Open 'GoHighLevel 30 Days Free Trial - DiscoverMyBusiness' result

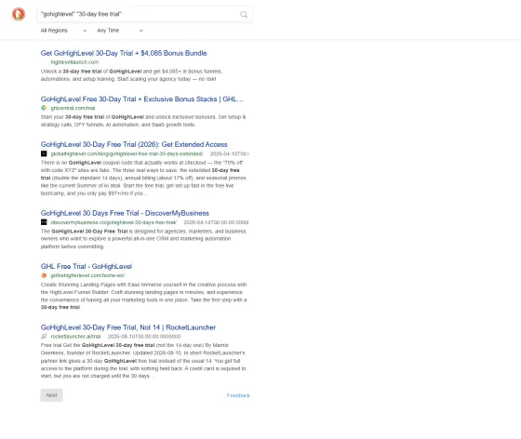coord(125,213)
